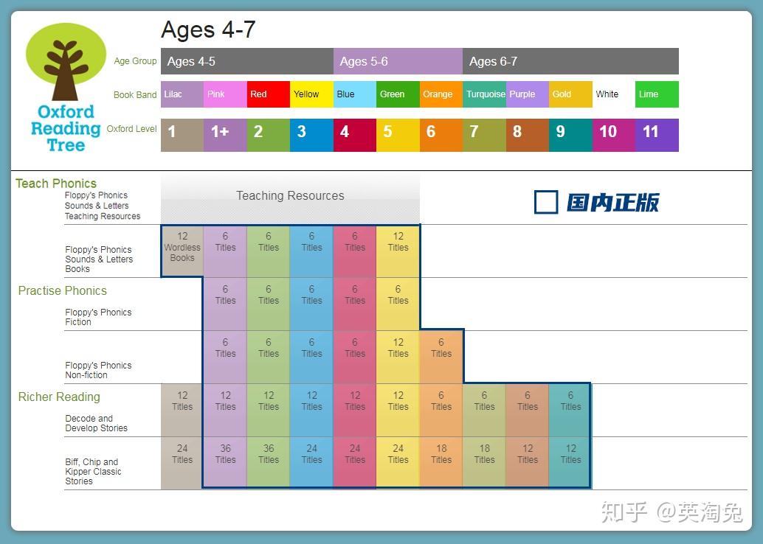763x544 pixels.
Task: Open the Ages 6-7 age group
Action: [x=570, y=61]
